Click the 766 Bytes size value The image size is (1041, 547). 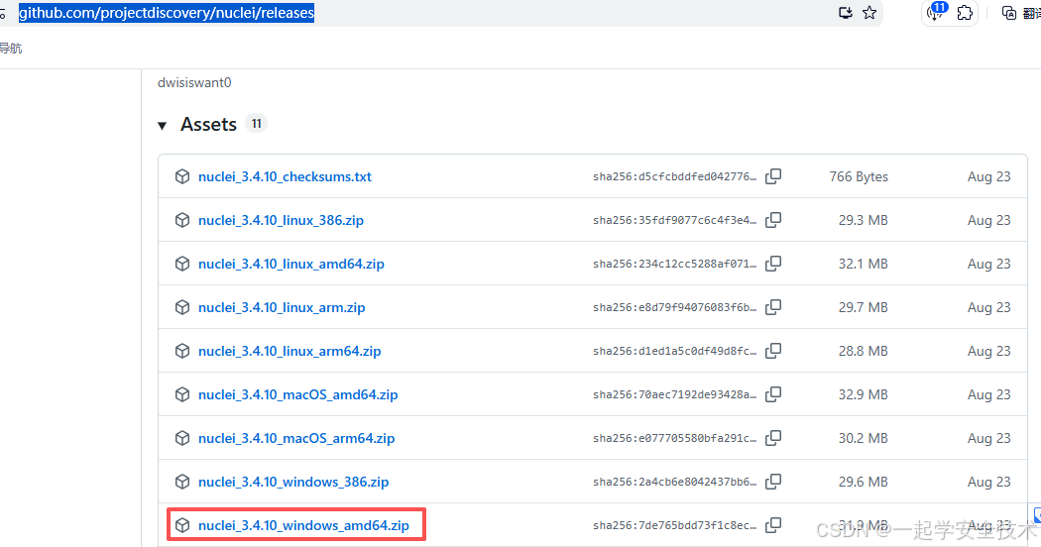pyautogui.click(x=859, y=176)
